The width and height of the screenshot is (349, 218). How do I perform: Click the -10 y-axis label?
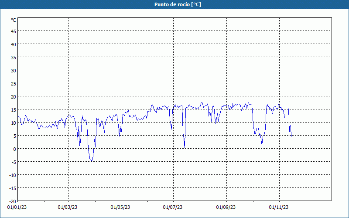13,175
